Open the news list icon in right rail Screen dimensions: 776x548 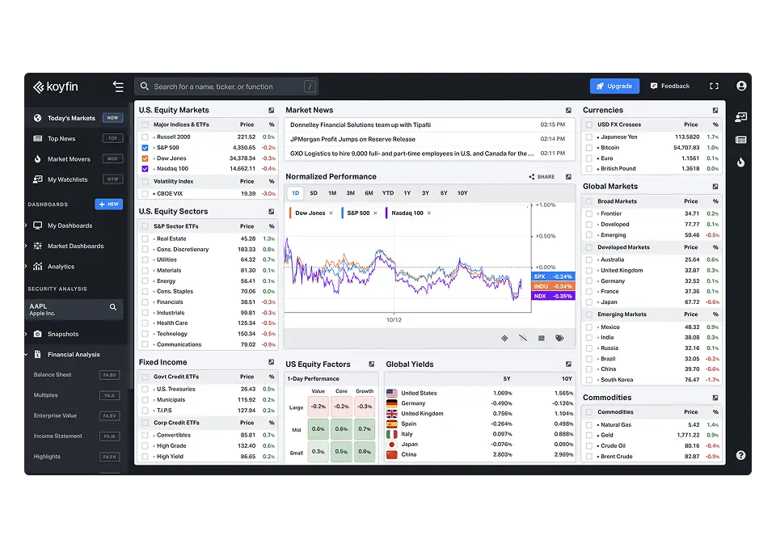tap(741, 140)
